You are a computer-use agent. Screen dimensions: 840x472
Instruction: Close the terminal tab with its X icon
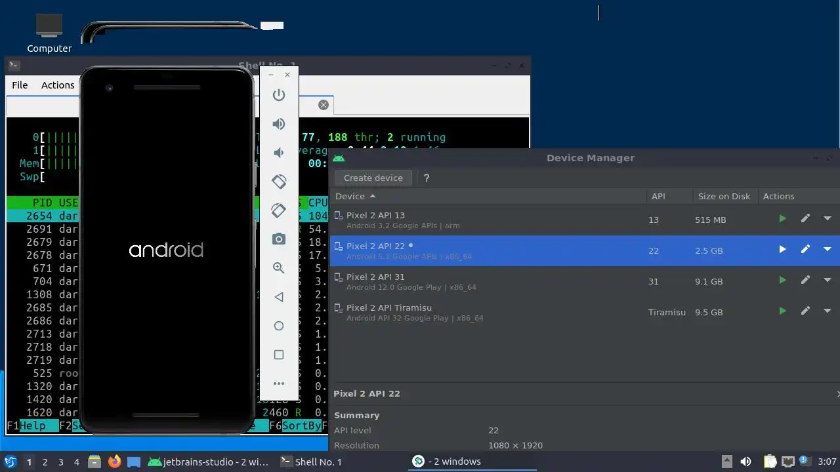point(323,105)
